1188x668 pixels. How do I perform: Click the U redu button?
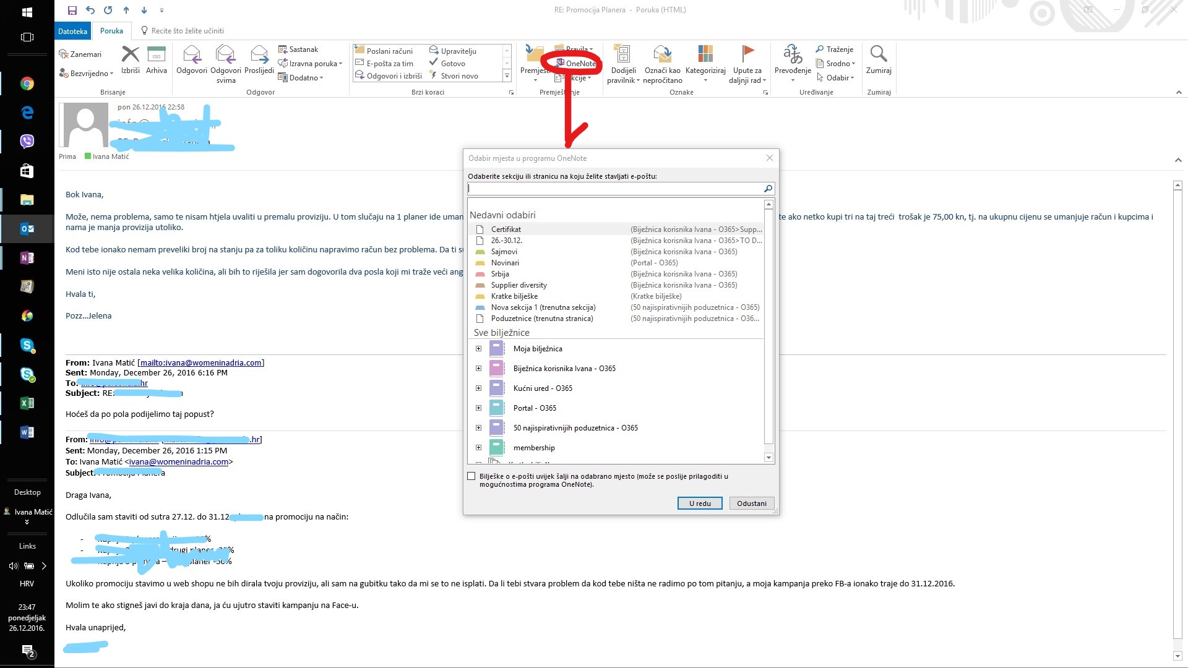pyautogui.click(x=700, y=503)
